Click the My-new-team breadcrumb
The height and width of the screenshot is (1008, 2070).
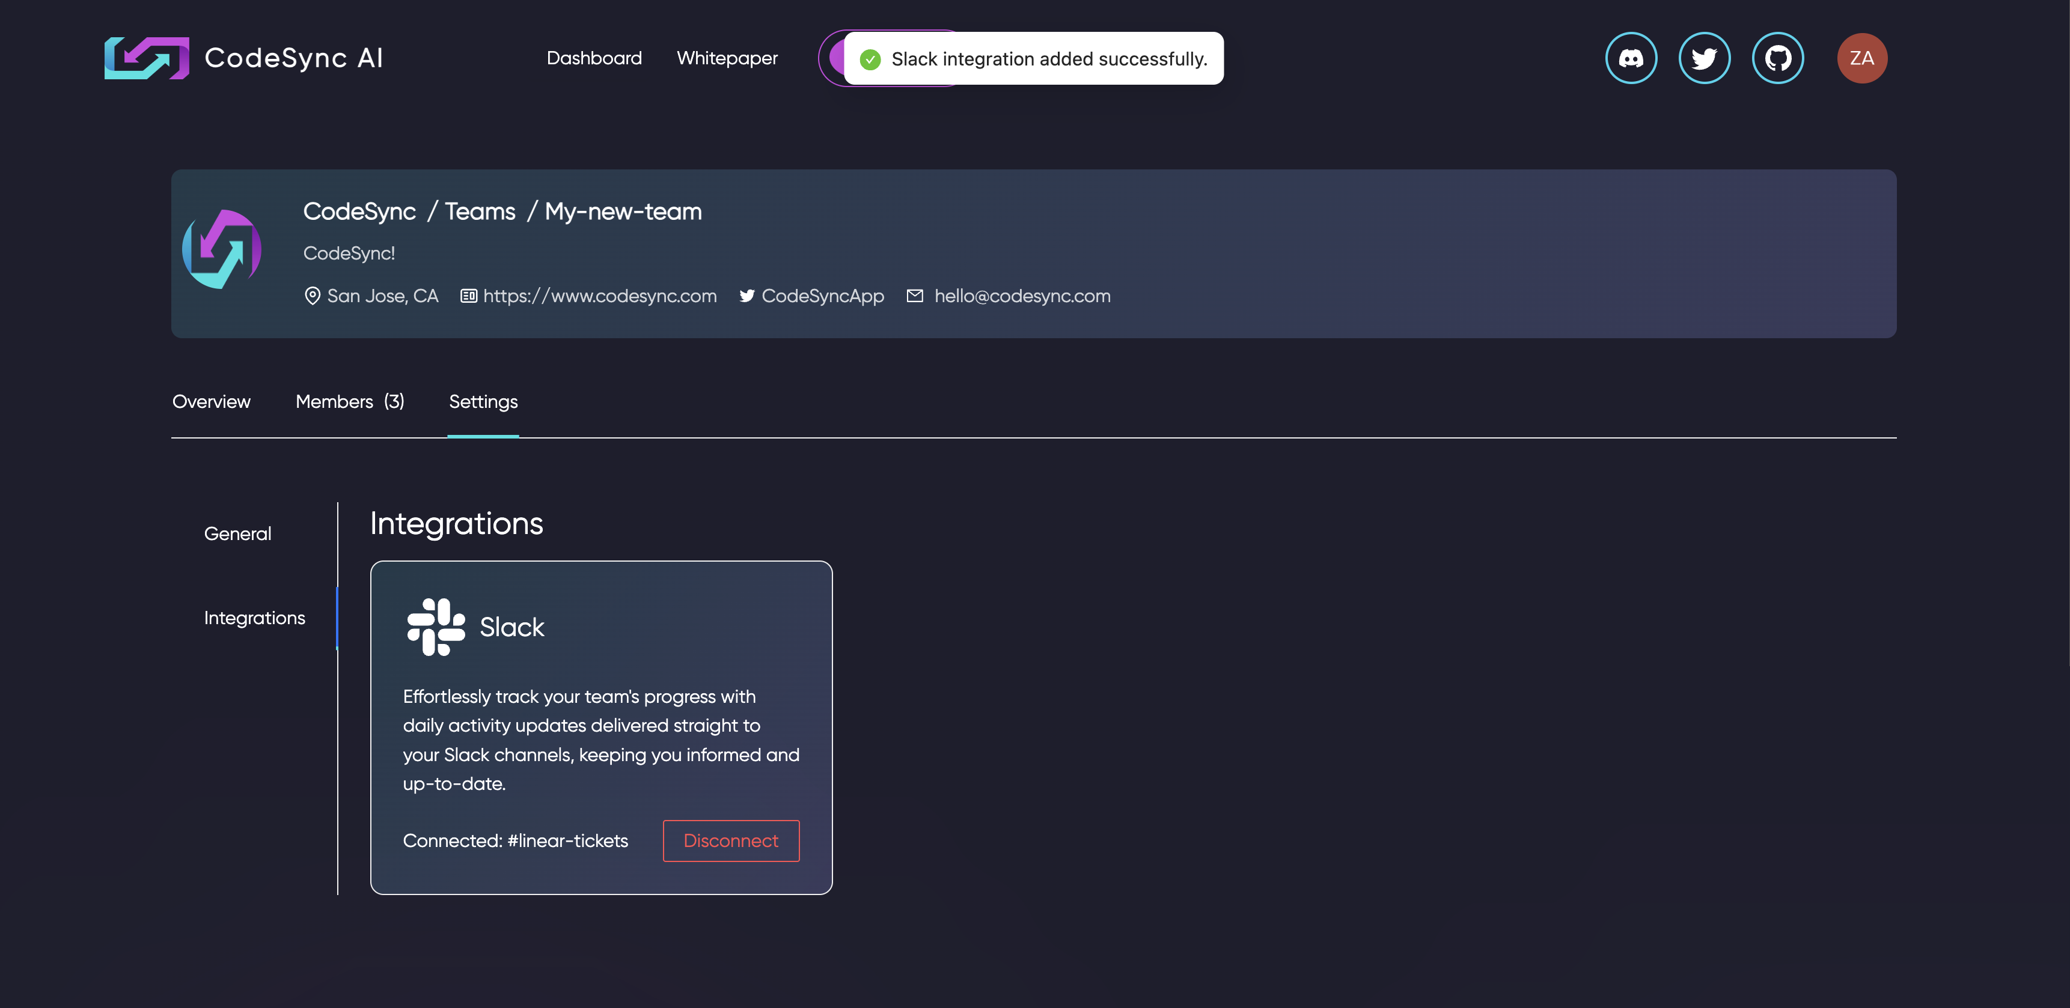(x=623, y=211)
